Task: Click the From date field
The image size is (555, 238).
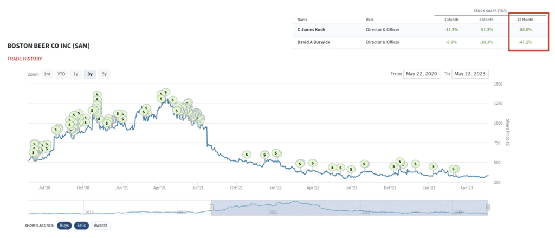Action: [421, 74]
